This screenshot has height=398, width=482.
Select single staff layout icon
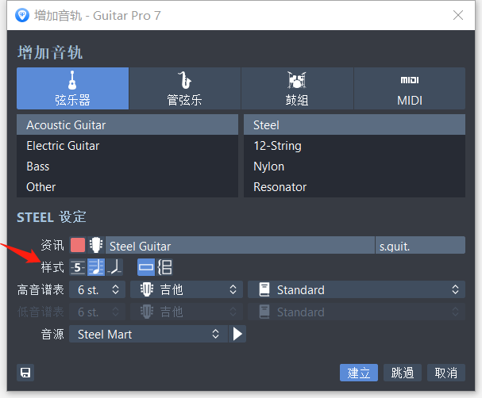coord(146,267)
